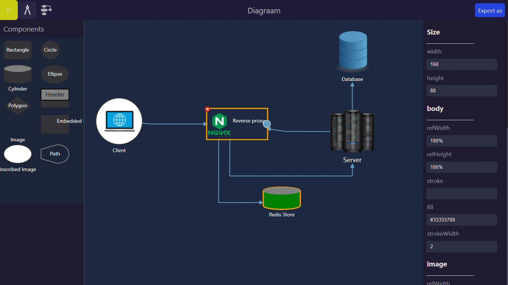Pick the Rectangle component
Image resolution: width=508 pixels, height=285 pixels.
click(x=17, y=50)
